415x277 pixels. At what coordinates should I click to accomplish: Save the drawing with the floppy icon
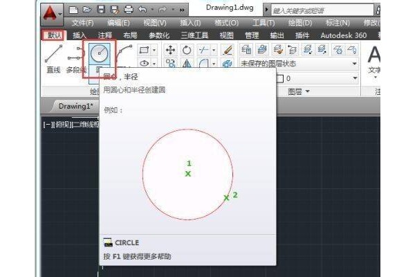point(101,10)
